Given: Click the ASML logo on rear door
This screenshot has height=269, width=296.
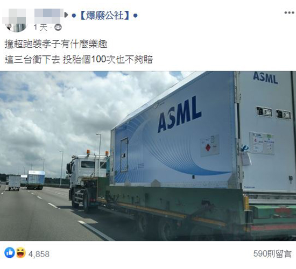Looking at the screenshot, I should 265,78.
